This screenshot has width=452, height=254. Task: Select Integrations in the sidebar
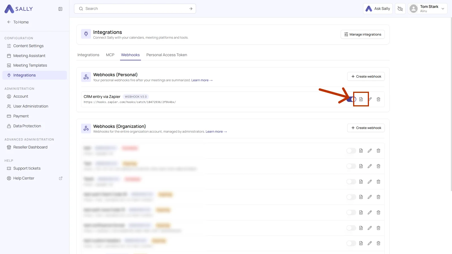[34, 75]
